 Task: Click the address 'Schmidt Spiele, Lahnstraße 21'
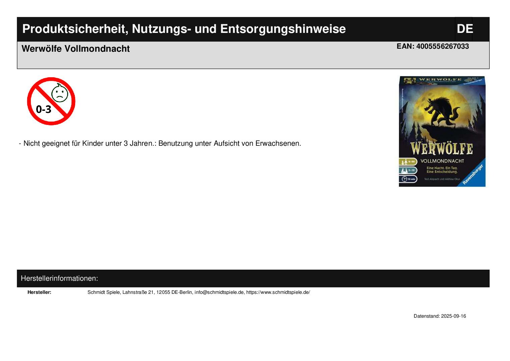coord(120,292)
